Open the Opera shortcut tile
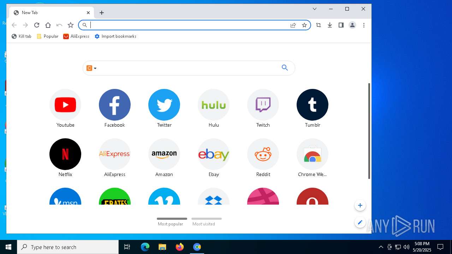This screenshot has width=452, height=254. (x=313, y=196)
